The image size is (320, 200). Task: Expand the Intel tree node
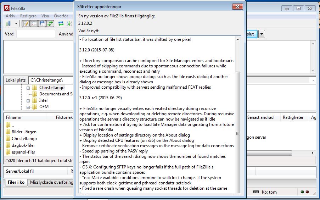coord(28,101)
